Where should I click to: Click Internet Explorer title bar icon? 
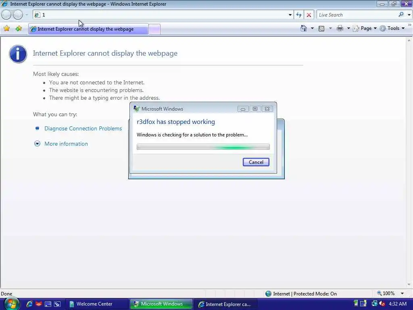click(5, 4)
